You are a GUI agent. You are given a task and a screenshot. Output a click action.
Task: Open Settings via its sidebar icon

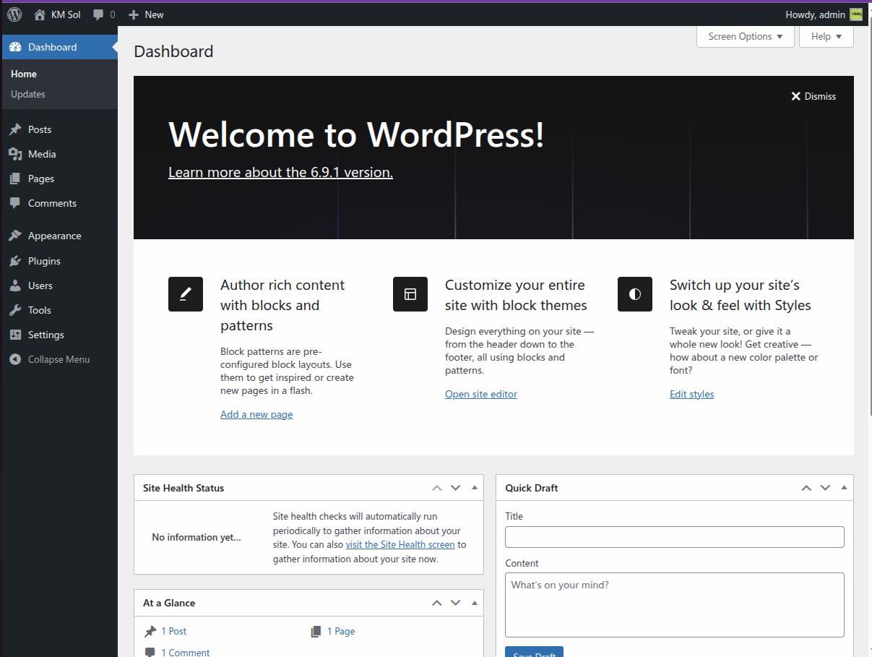coord(14,334)
